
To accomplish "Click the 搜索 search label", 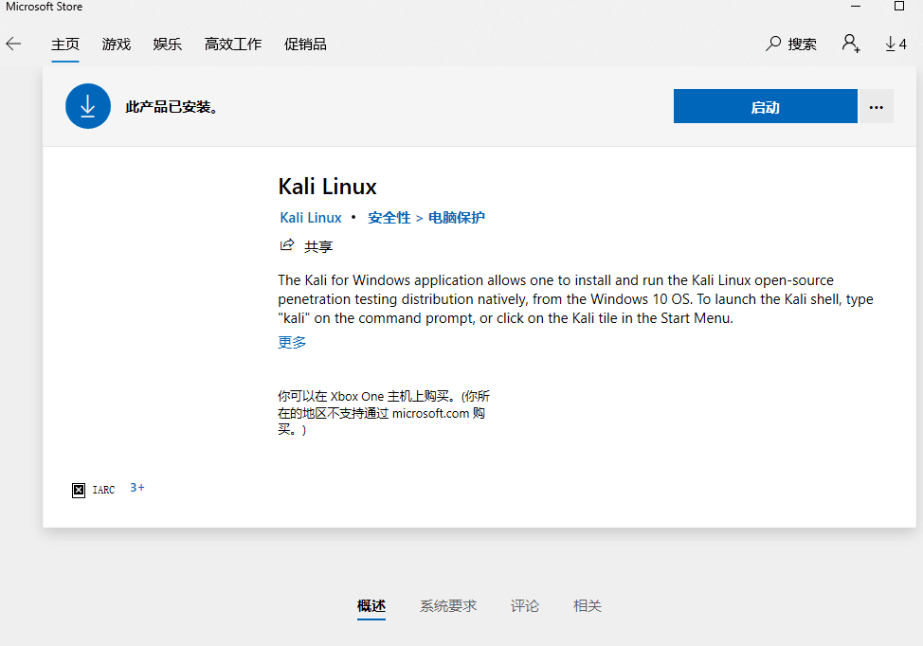I will [x=803, y=45].
